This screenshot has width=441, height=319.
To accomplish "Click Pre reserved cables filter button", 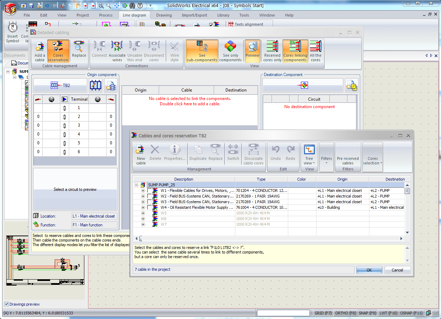I will (348, 157).
